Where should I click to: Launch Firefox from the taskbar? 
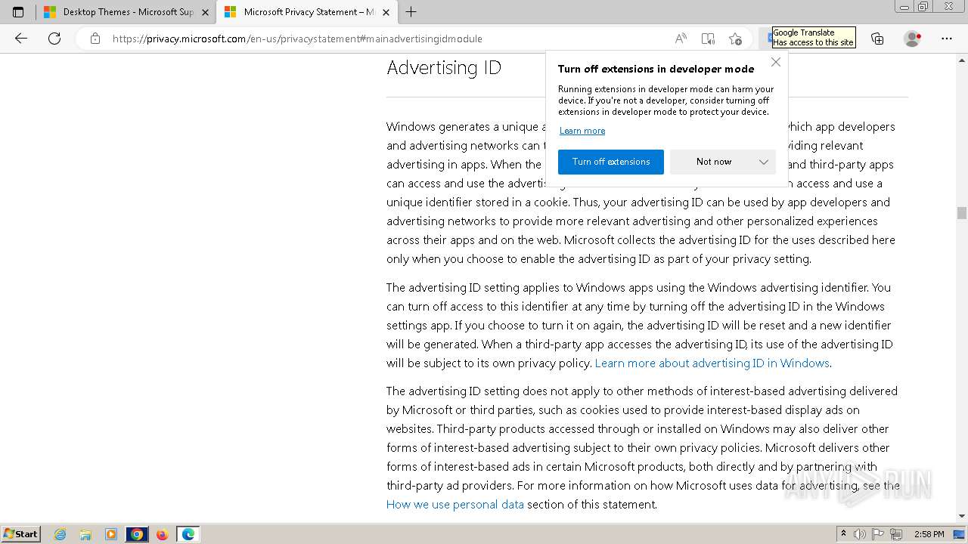pos(162,534)
